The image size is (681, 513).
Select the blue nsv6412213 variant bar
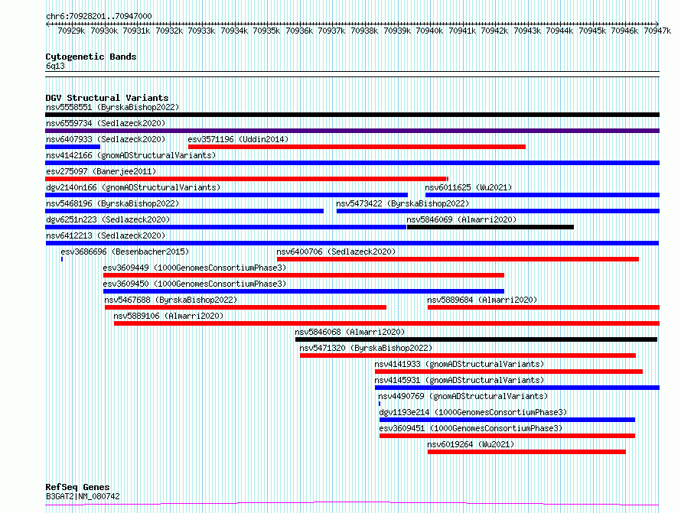(x=352, y=243)
